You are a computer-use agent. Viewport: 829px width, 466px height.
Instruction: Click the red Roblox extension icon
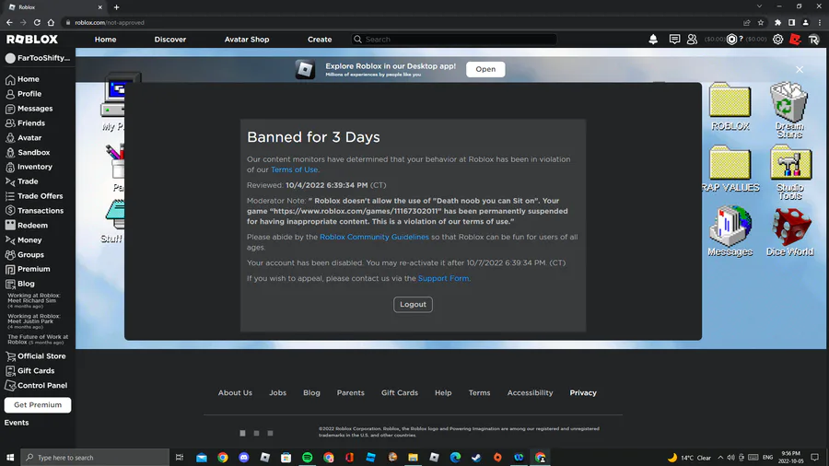tap(795, 39)
